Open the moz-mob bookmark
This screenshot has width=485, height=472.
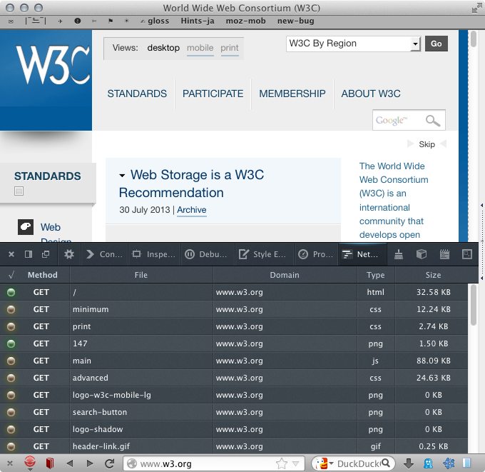tap(245, 21)
